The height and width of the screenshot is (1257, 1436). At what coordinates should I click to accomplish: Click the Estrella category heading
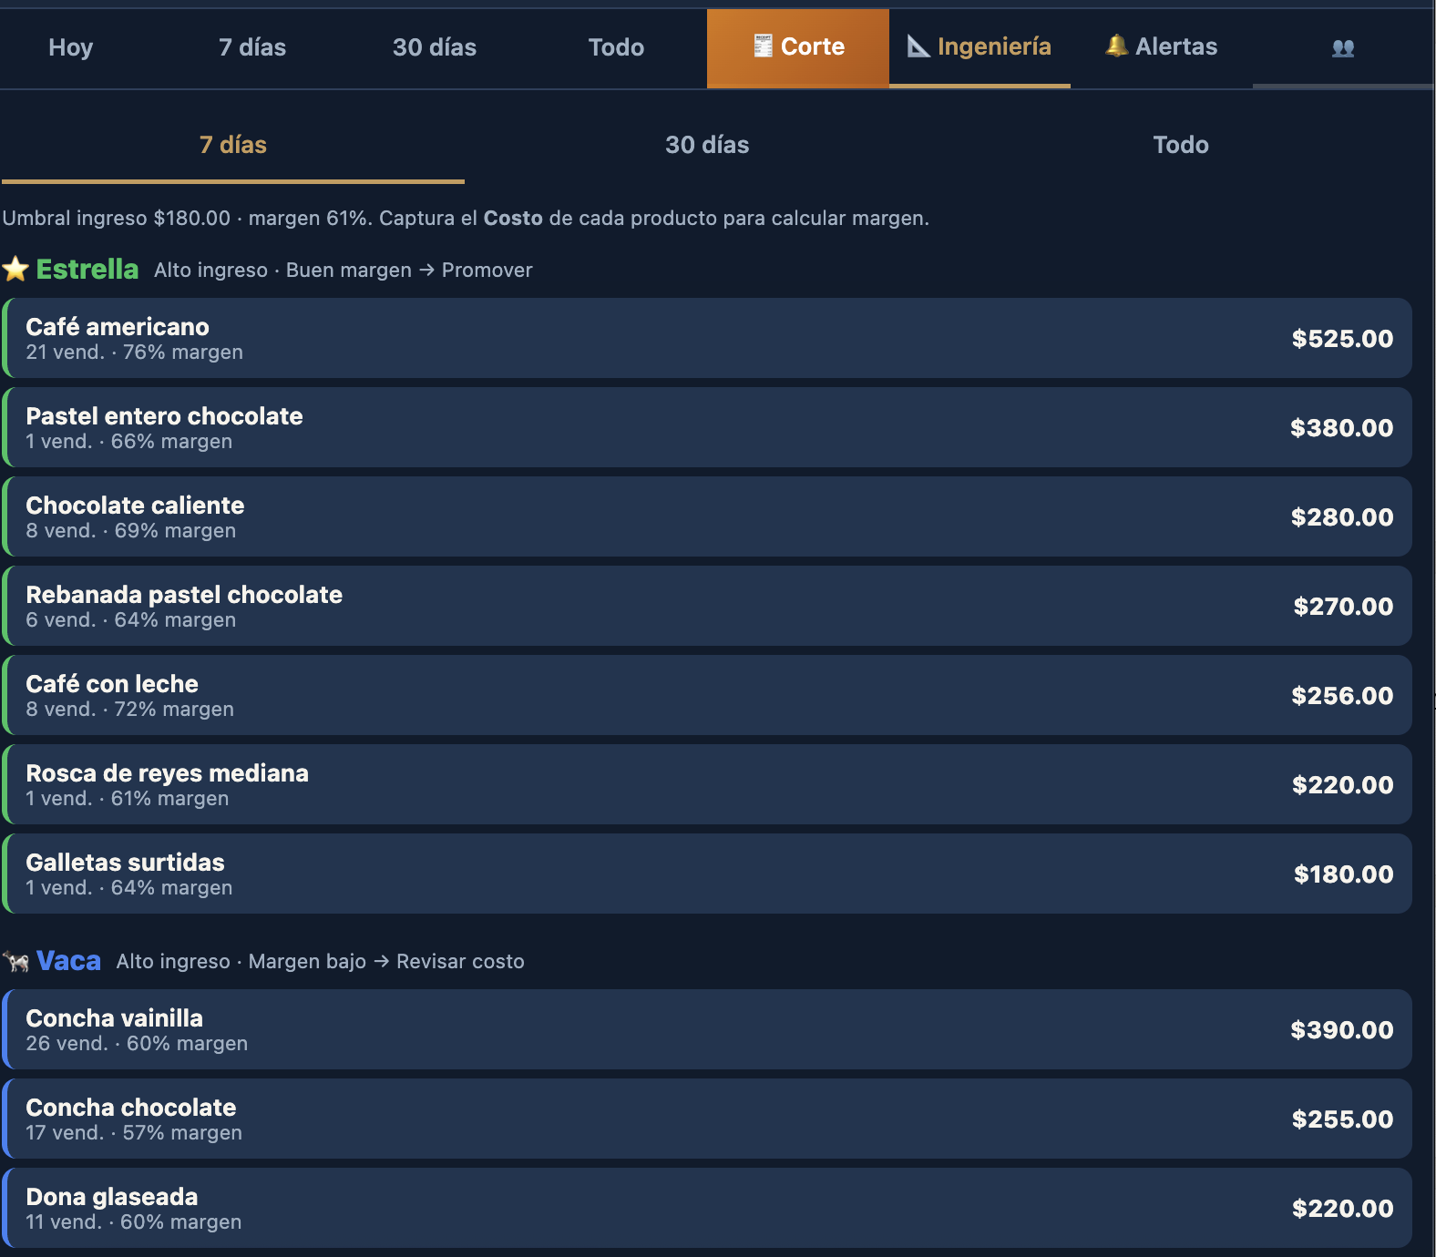click(x=87, y=270)
